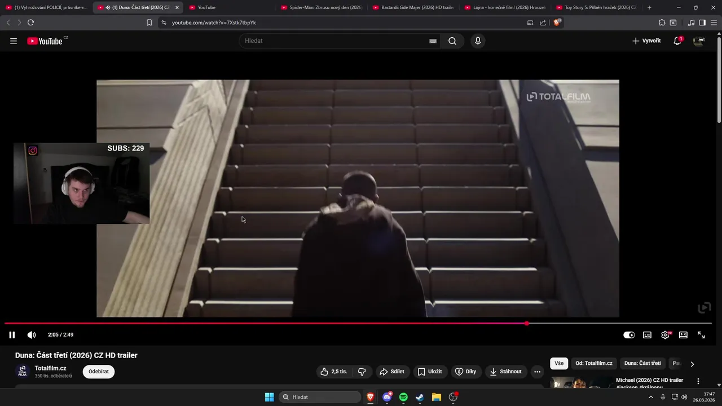Image resolution: width=722 pixels, height=406 pixels.
Task: Switch to Bastardi: Gde Majer tab
Action: 415,7
